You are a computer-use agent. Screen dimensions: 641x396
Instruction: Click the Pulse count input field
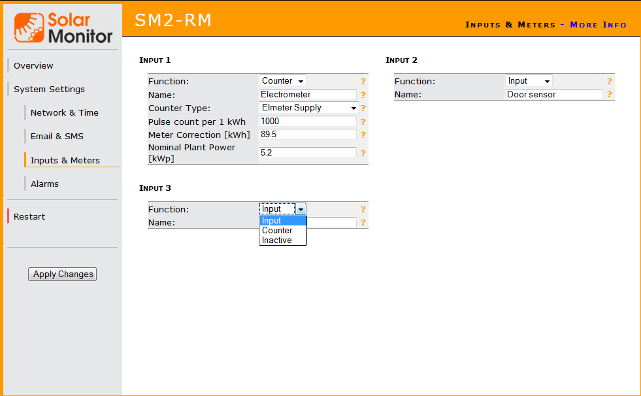point(308,122)
